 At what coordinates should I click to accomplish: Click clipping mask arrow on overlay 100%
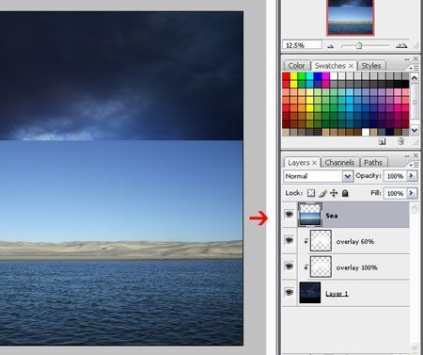[x=306, y=267]
